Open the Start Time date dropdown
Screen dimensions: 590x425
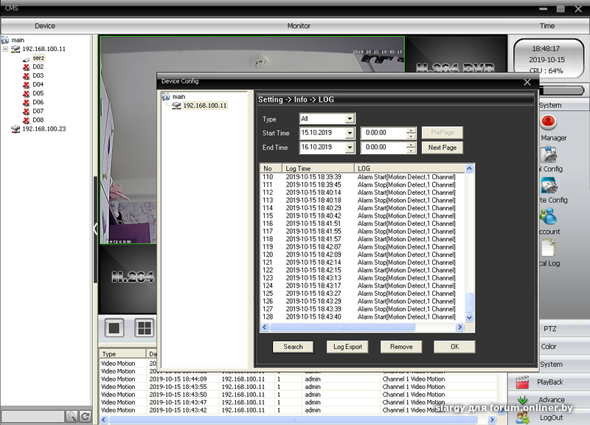click(x=350, y=133)
